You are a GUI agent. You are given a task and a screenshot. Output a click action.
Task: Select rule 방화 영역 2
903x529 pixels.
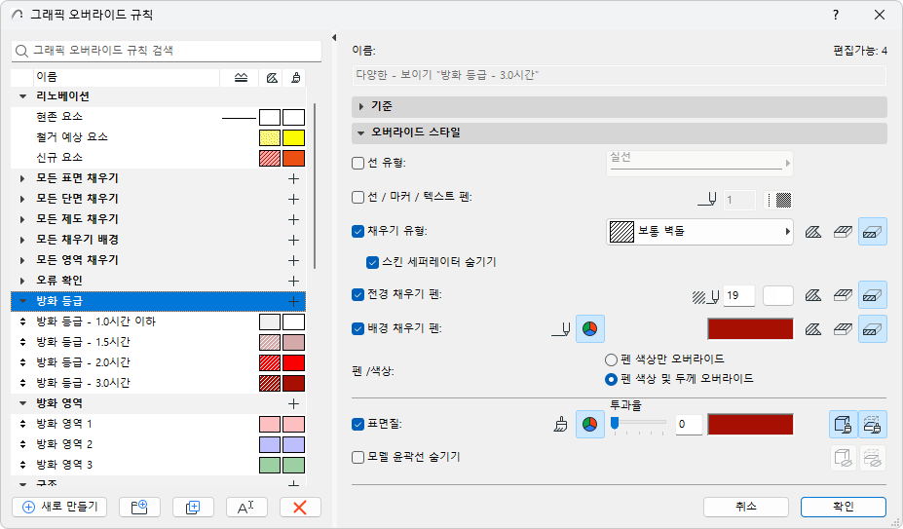158,444
